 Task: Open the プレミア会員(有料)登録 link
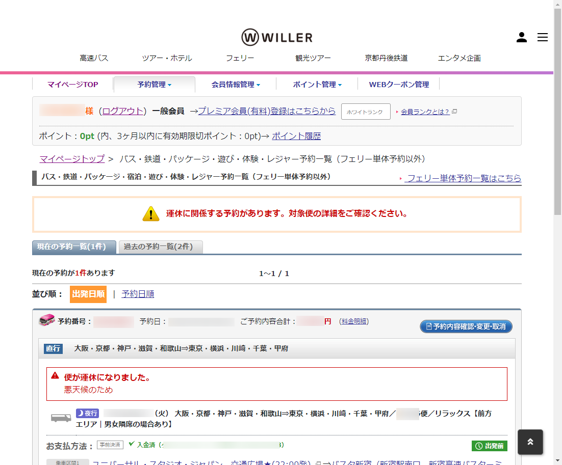point(267,111)
